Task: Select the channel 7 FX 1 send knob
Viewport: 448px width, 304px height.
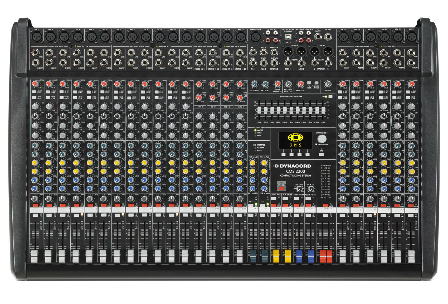Action: coord(117,145)
